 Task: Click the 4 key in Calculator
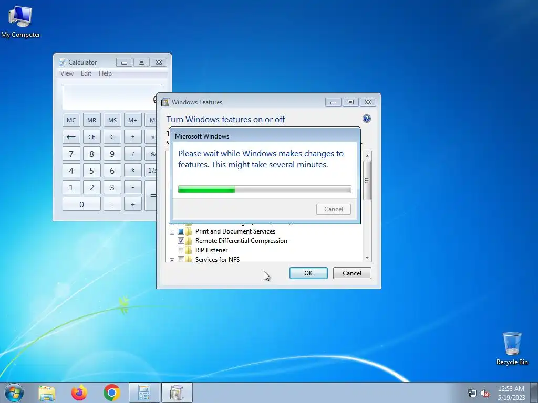point(71,171)
